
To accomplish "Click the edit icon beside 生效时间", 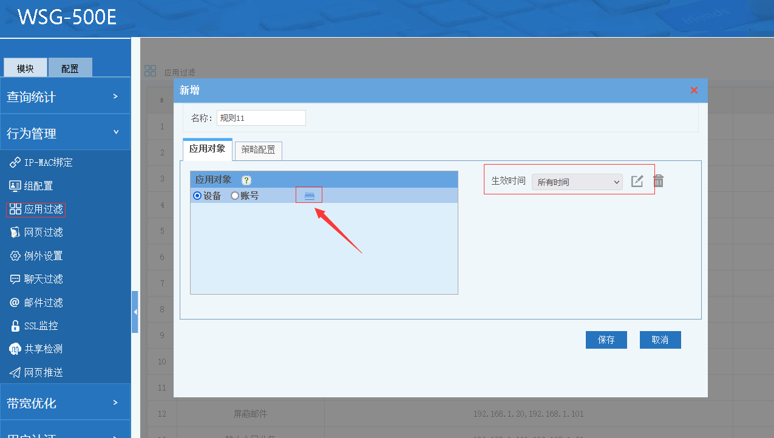I will click(637, 181).
